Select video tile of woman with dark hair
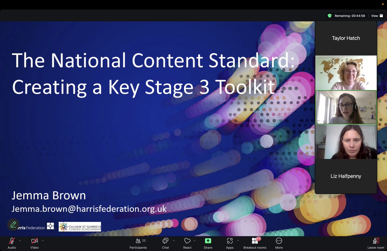387x251 pixels. point(346,142)
